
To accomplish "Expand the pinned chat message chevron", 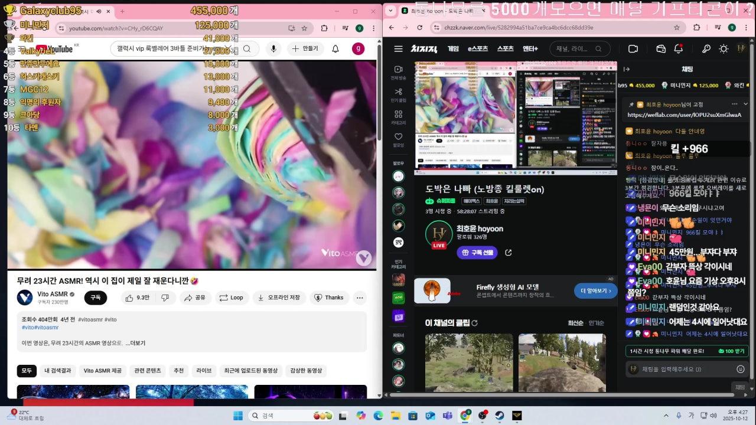I will [745, 104].
